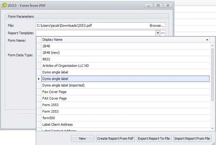Viewport: 216px width, 145px height.
Task: Select Articles of Organization LLC ND
Action: [66, 65]
